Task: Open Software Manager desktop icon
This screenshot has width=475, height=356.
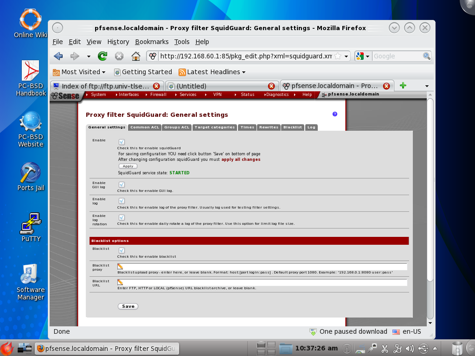Action: point(31,282)
